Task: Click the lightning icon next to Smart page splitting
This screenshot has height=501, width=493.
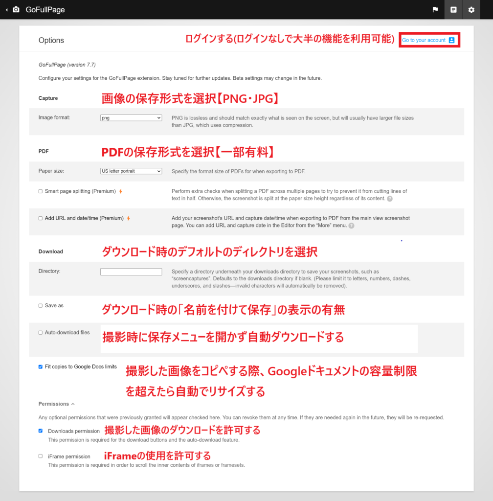Action: click(121, 191)
